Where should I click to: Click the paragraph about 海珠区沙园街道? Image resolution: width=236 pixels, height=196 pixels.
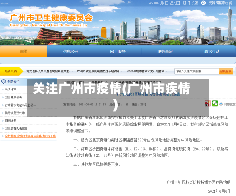click(x=147, y=152)
